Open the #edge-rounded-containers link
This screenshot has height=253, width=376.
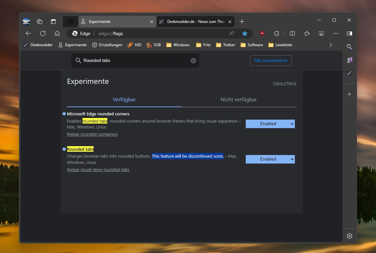click(92, 134)
